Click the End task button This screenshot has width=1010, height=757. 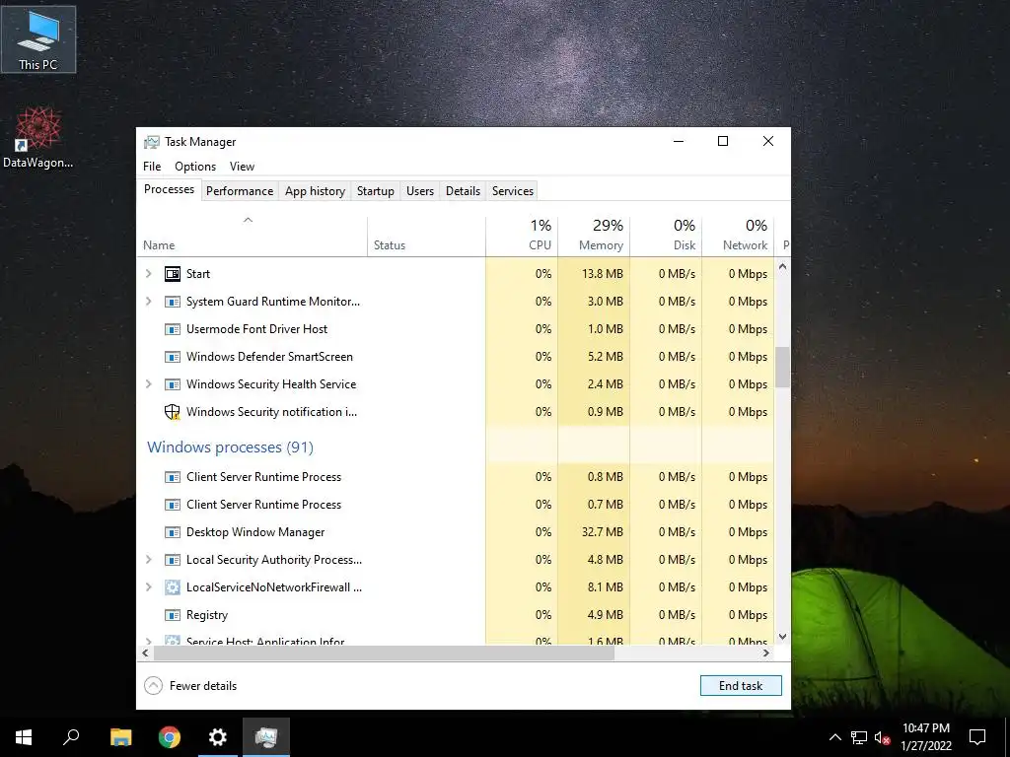(x=741, y=686)
